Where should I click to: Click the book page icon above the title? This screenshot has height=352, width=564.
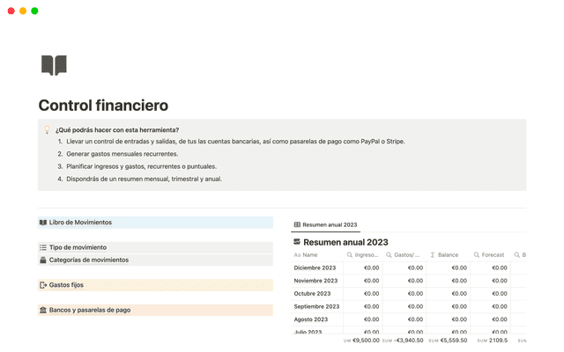point(54,65)
